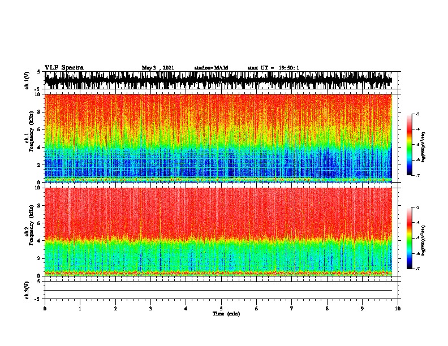Click the ch.2 colorbar "-7" tick label
Viewport: 448px width, 346px height.
click(x=417, y=269)
